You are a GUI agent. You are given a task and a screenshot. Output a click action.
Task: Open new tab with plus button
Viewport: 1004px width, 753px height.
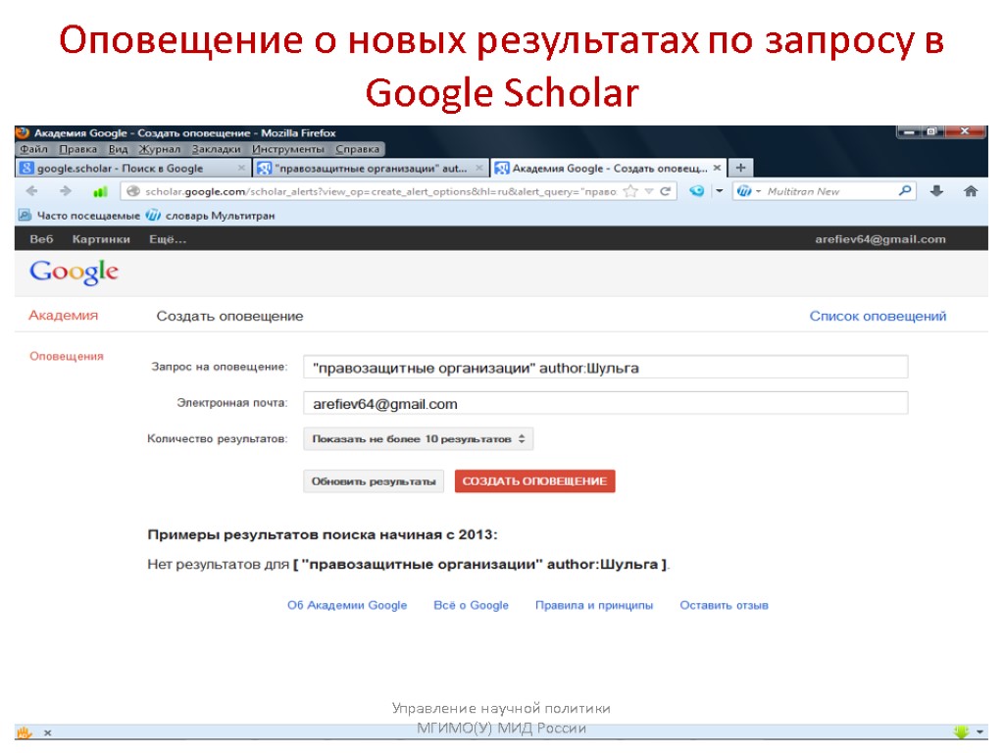pos(741,168)
